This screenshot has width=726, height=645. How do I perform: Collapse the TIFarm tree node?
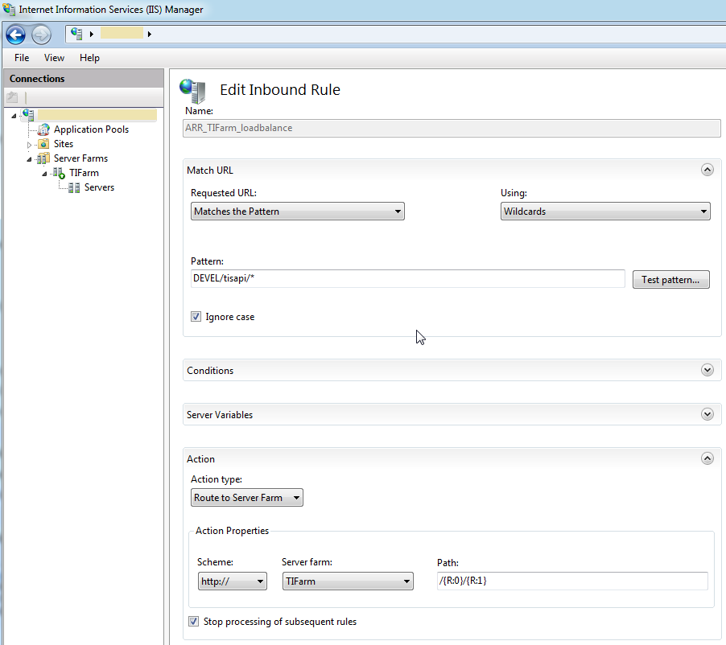click(44, 174)
